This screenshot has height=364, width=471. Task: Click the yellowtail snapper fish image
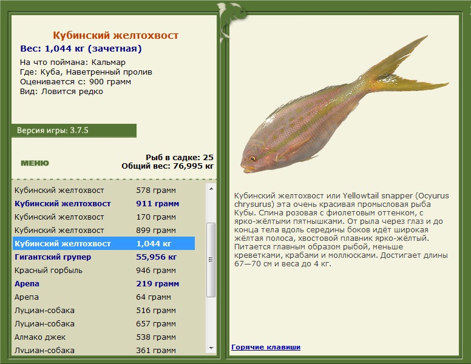345,105
